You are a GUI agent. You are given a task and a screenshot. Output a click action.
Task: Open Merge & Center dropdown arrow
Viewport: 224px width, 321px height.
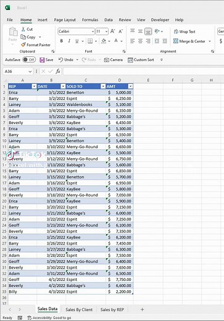point(210,41)
